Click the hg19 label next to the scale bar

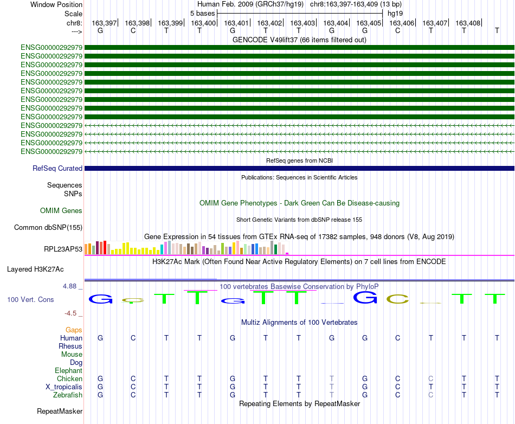click(395, 14)
